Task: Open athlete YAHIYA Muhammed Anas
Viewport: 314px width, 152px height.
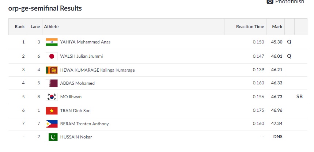Action: [85, 42]
